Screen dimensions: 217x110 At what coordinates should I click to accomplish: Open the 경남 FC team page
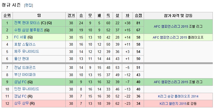(x=20, y=96)
